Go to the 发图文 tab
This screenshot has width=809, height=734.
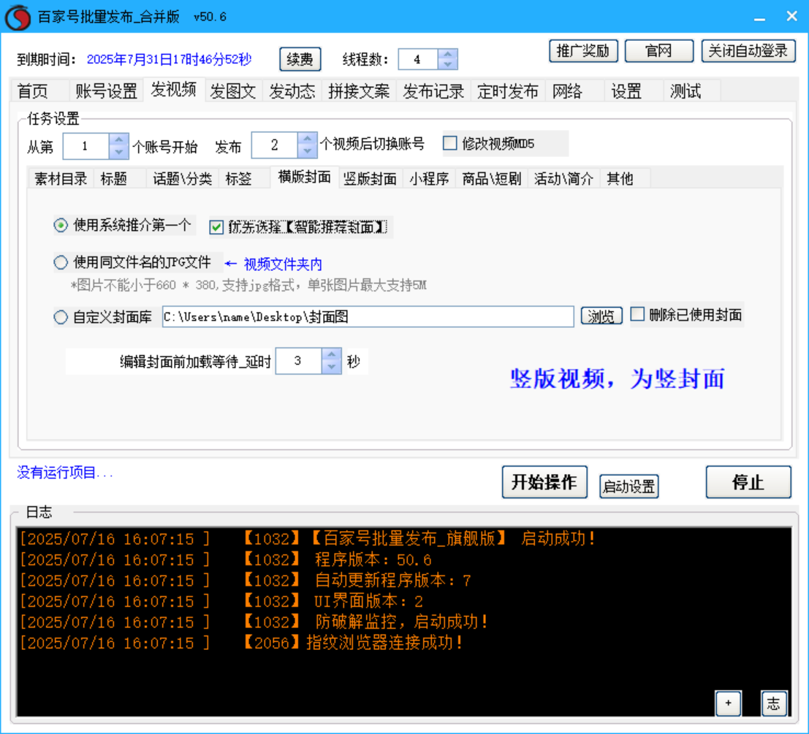click(233, 91)
